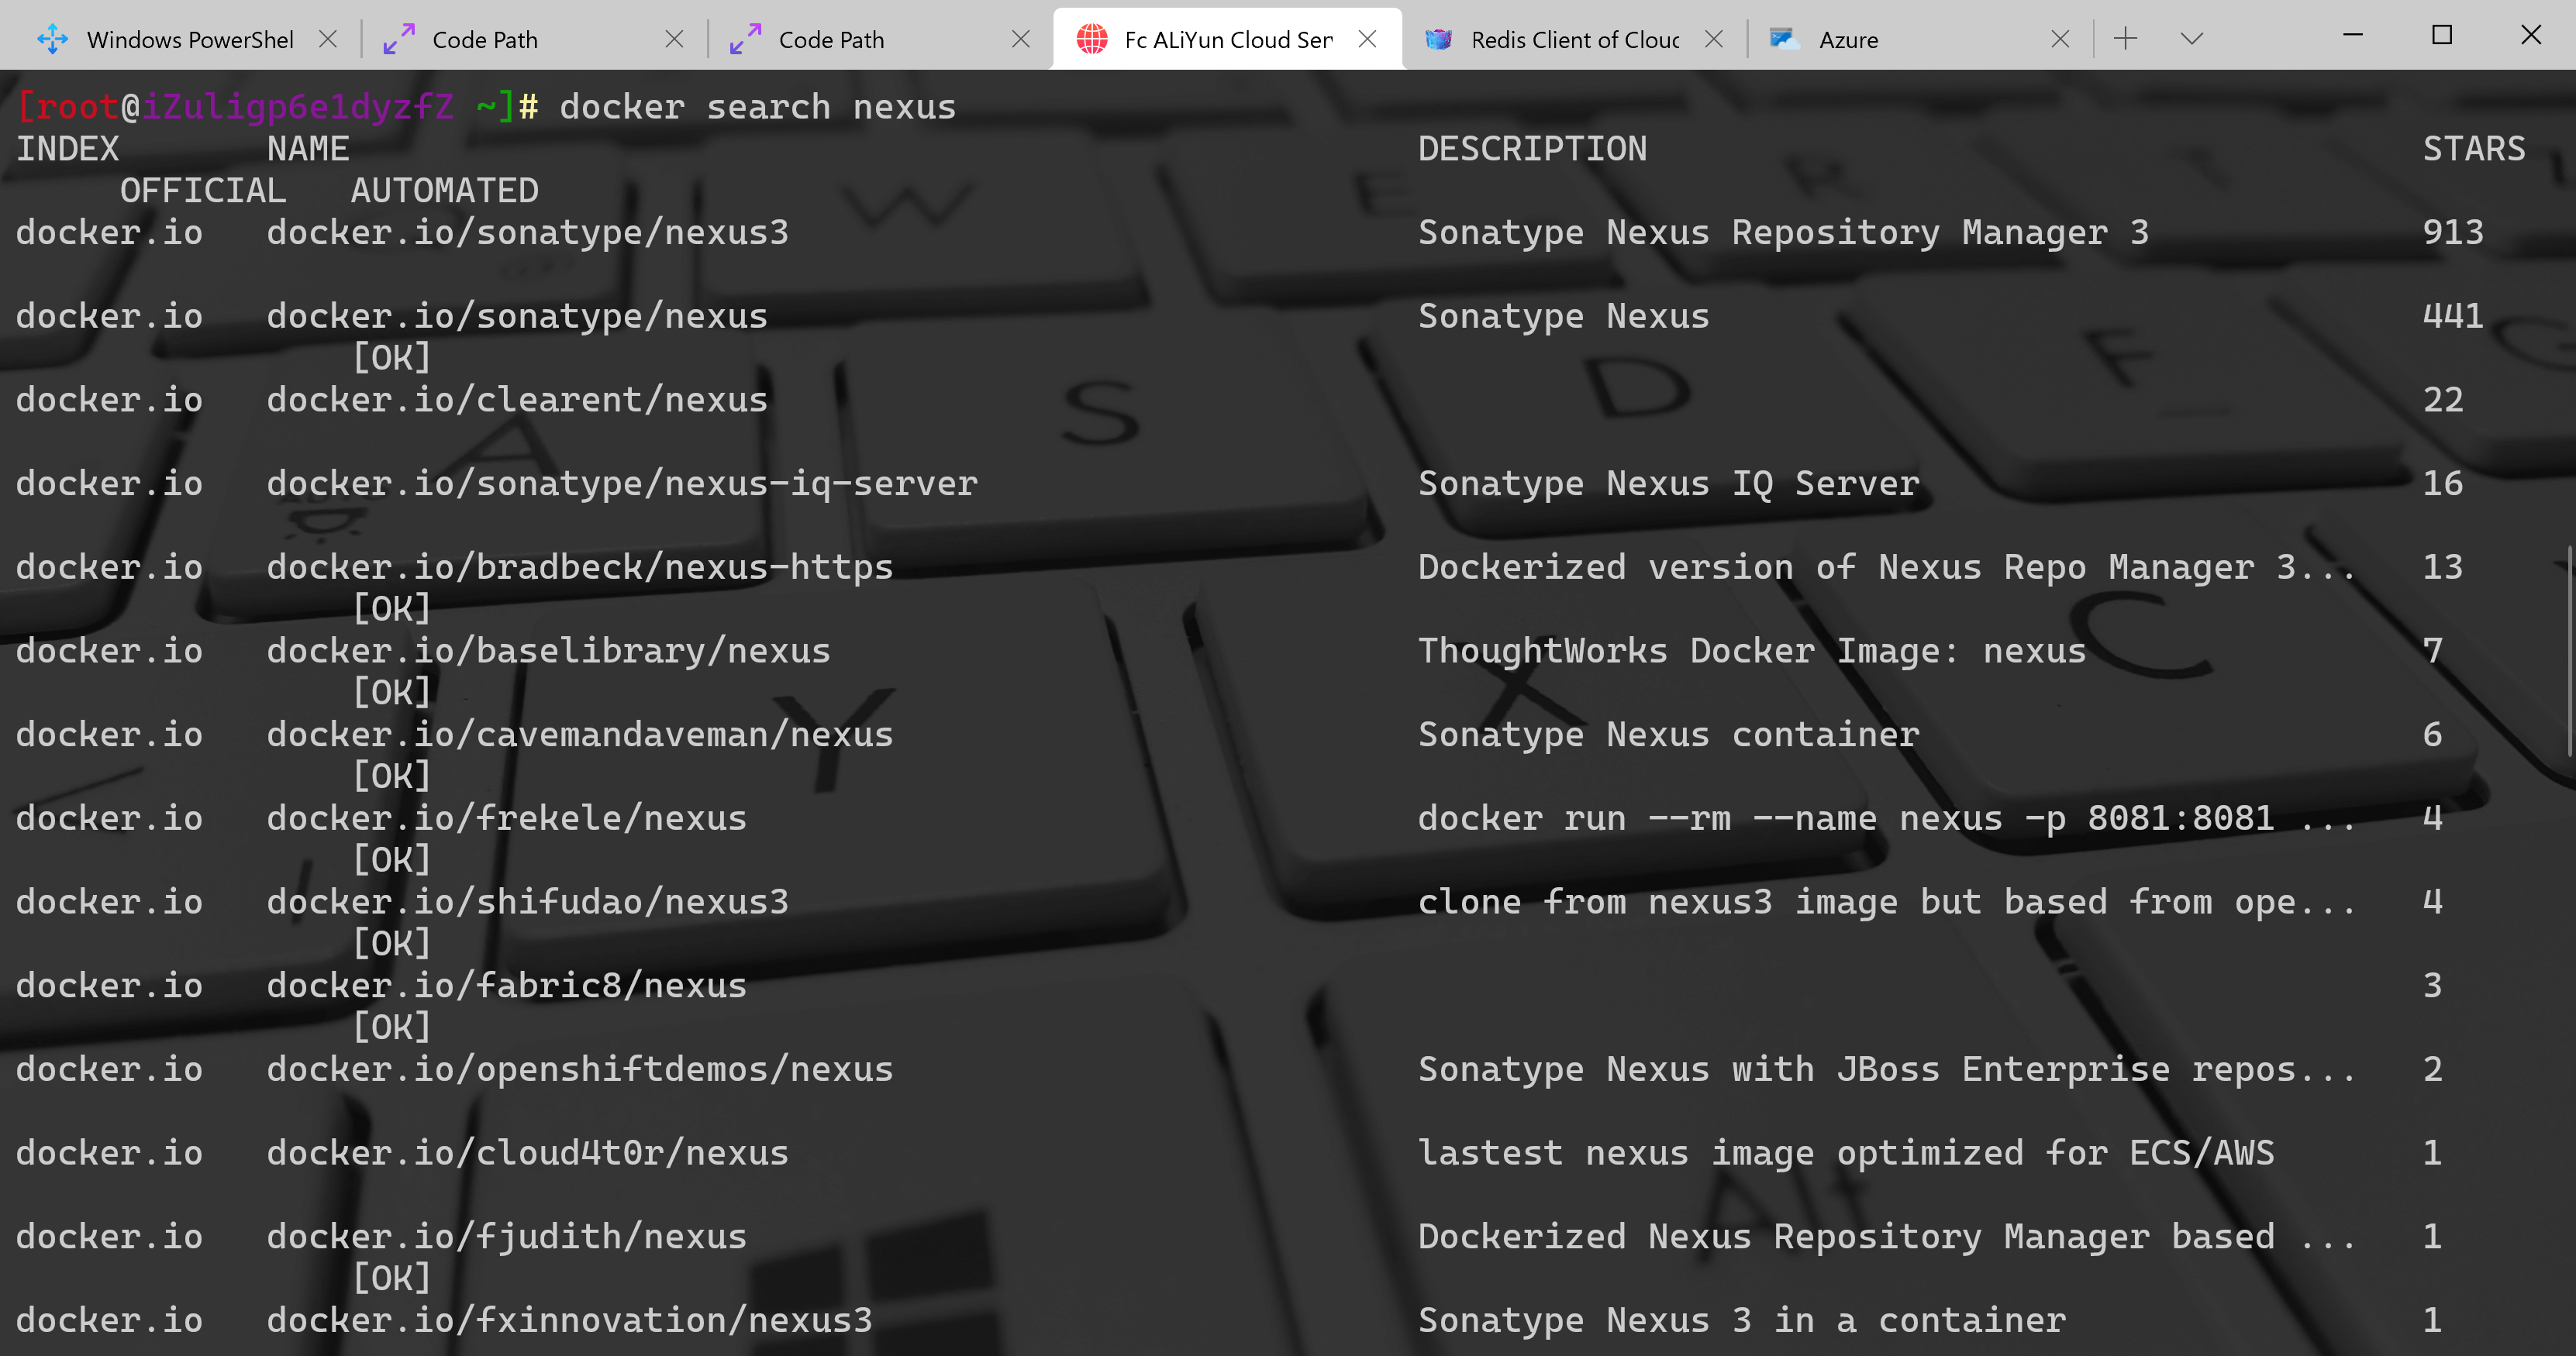Viewport: 2576px width, 1356px height.
Task: Close the Windows PowerShell tab
Action: click(328, 39)
